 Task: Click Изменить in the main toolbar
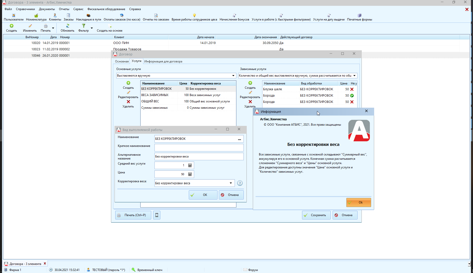coord(30,28)
